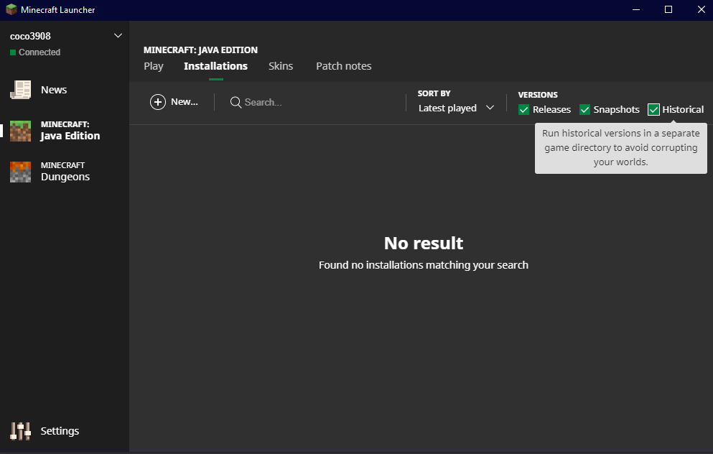Viewport: 713px width, 454px height.
Task: Switch to the Play tab
Action: (153, 66)
